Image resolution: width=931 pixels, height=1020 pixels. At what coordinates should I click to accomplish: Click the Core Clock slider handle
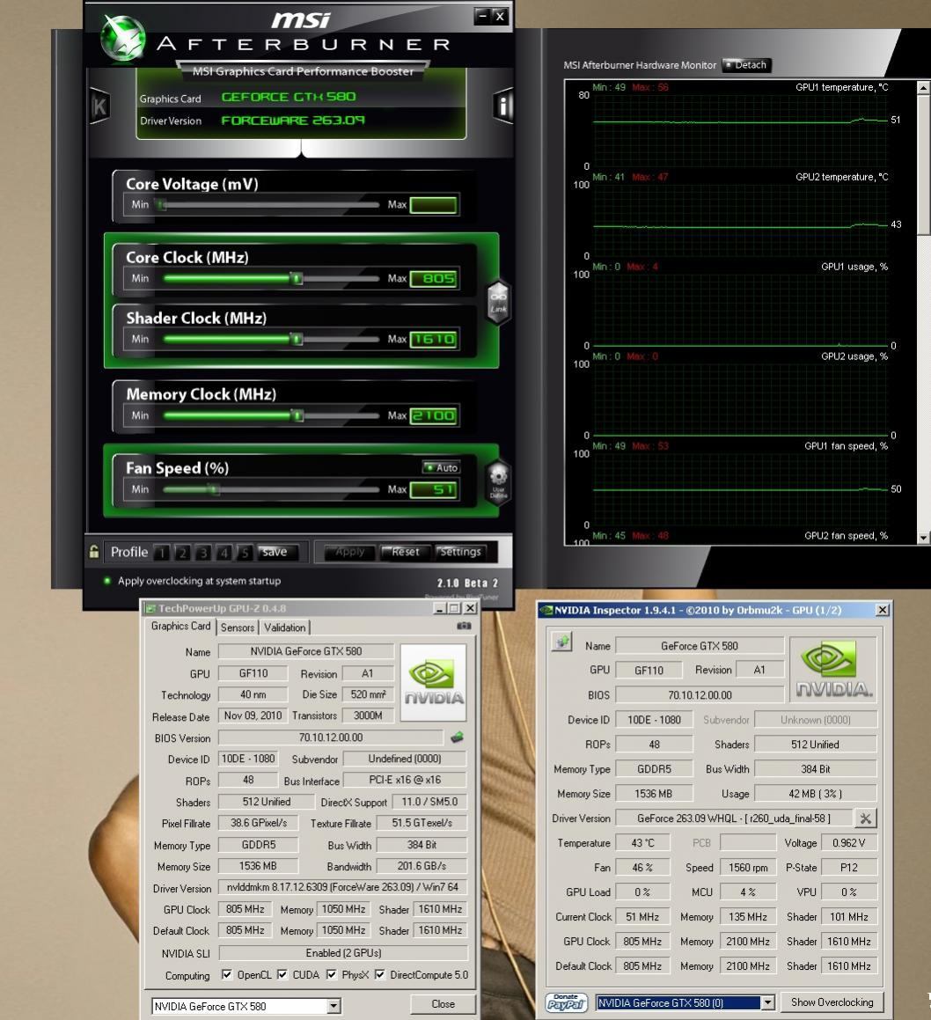click(x=297, y=279)
